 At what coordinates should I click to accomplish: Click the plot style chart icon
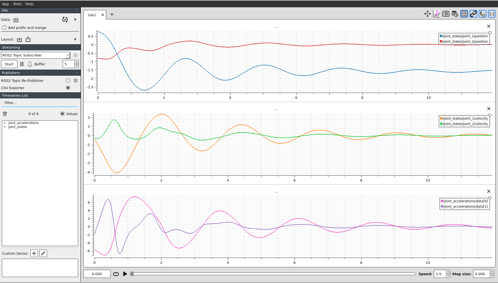(x=437, y=14)
